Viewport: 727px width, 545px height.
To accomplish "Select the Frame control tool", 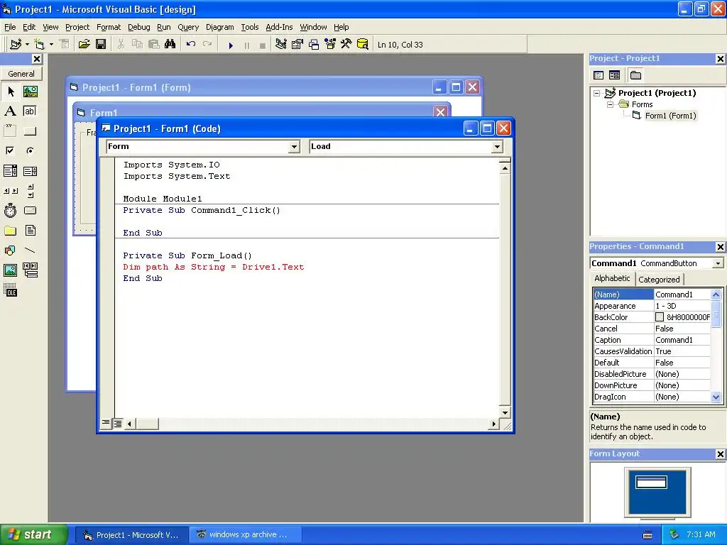I will [x=10, y=131].
